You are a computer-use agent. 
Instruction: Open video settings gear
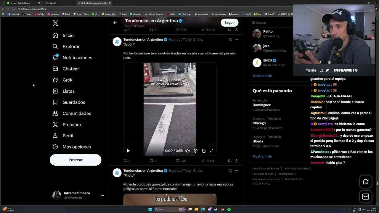tap(195, 151)
